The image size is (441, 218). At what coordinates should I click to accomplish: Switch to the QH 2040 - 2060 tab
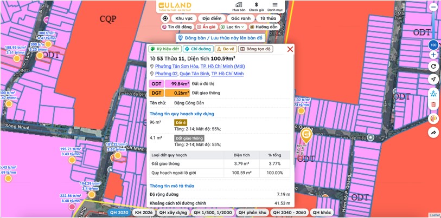pos(290,213)
